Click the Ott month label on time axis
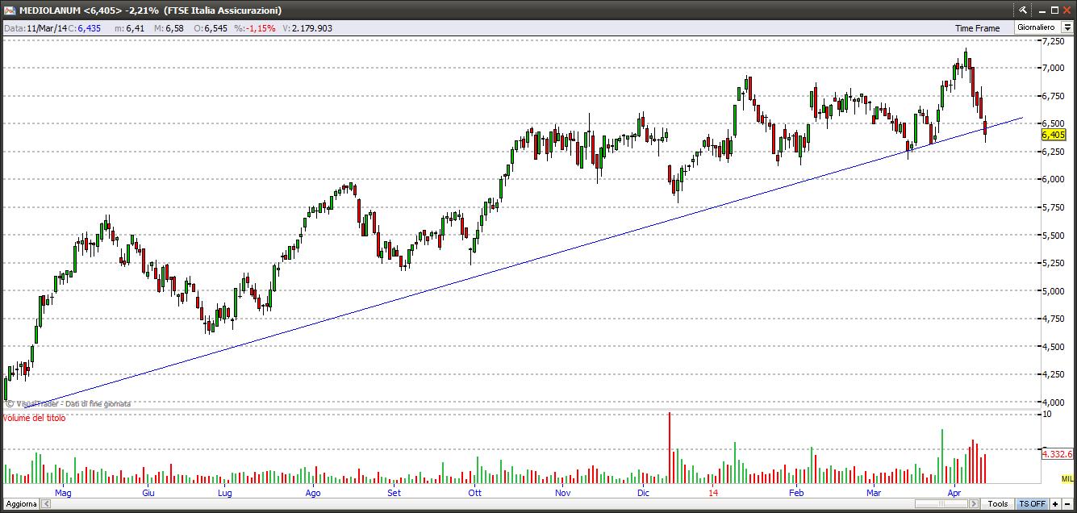Screen dimensions: 1077x513 (x=474, y=493)
